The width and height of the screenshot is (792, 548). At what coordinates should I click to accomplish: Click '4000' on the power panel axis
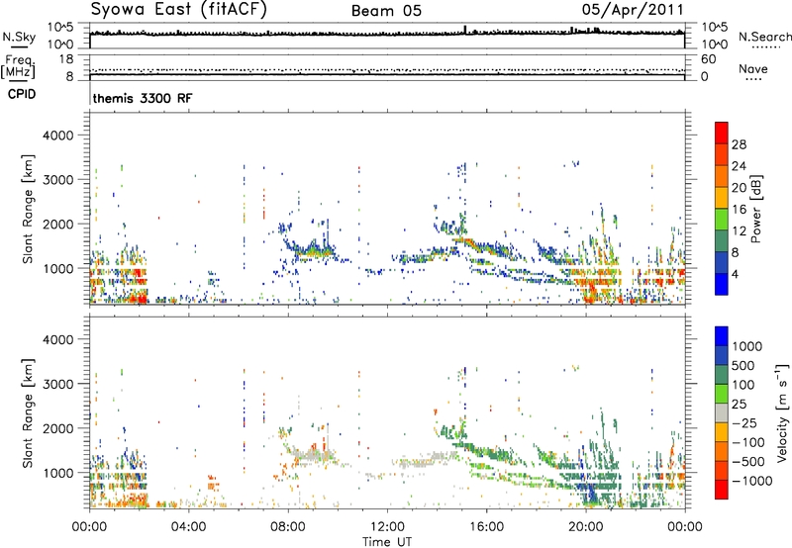point(58,136)
